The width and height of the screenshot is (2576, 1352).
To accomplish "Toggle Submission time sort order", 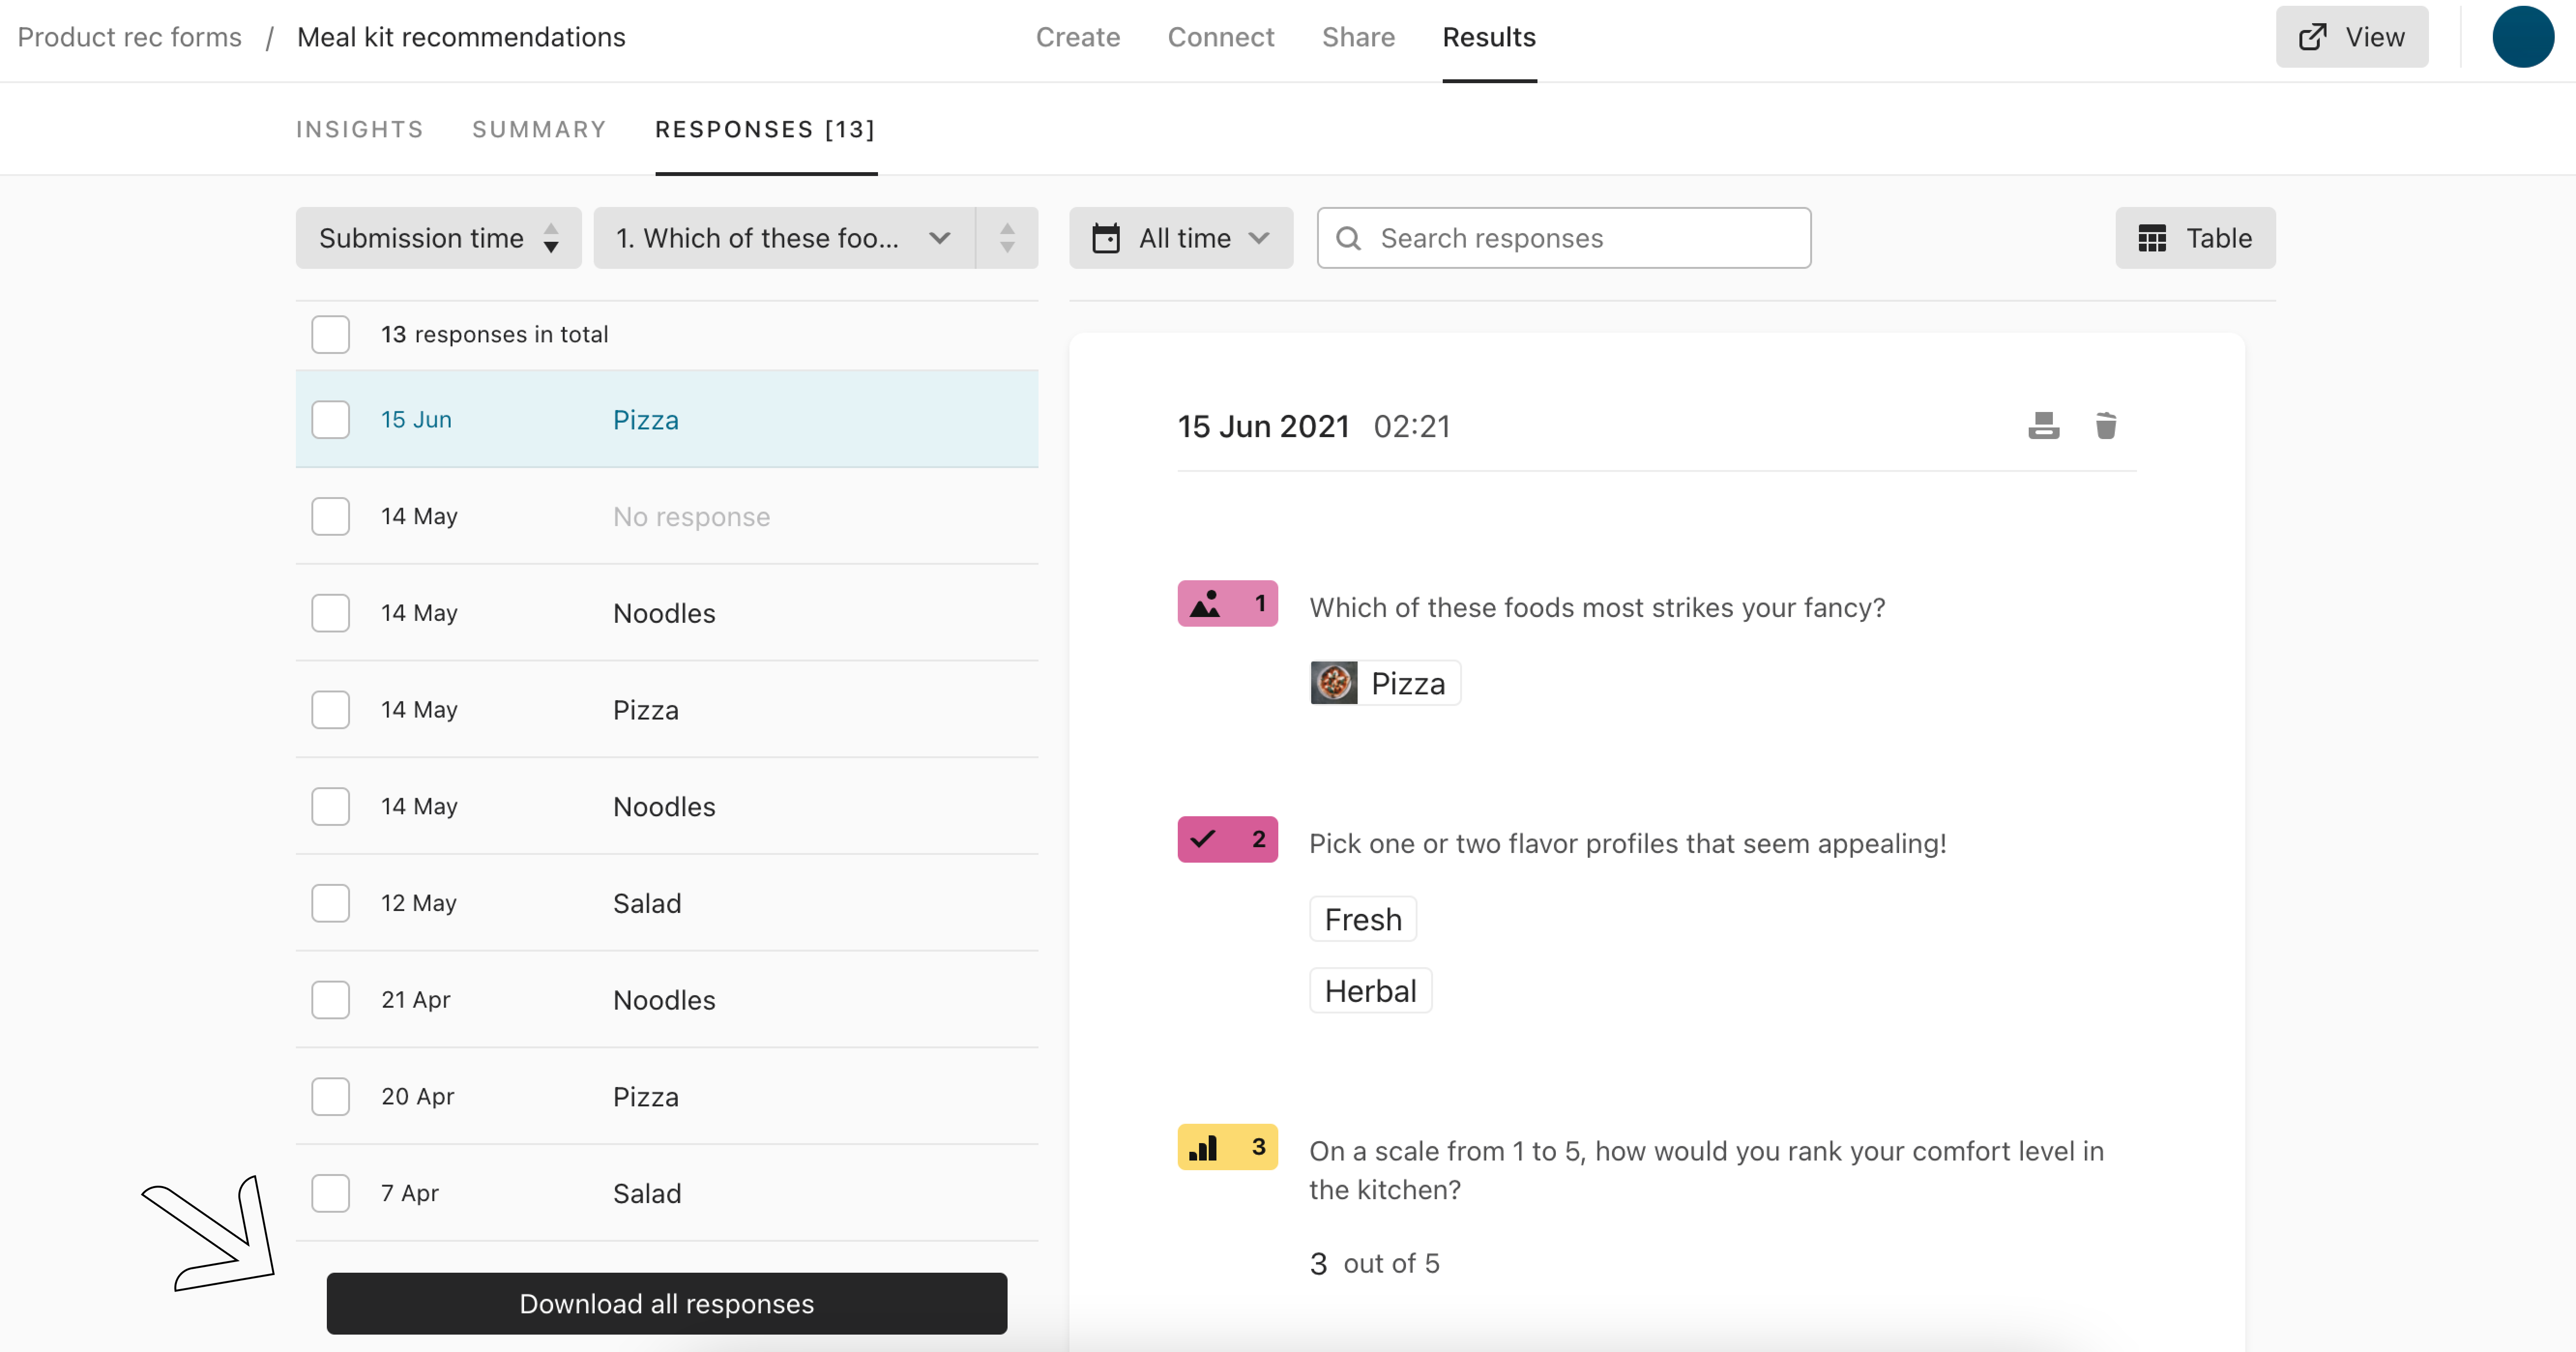I will [438, 238].
